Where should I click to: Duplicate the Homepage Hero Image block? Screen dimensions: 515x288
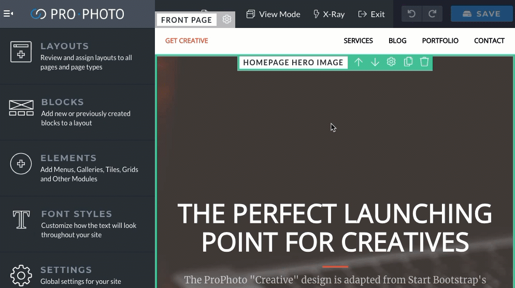(x=408, y=62)
